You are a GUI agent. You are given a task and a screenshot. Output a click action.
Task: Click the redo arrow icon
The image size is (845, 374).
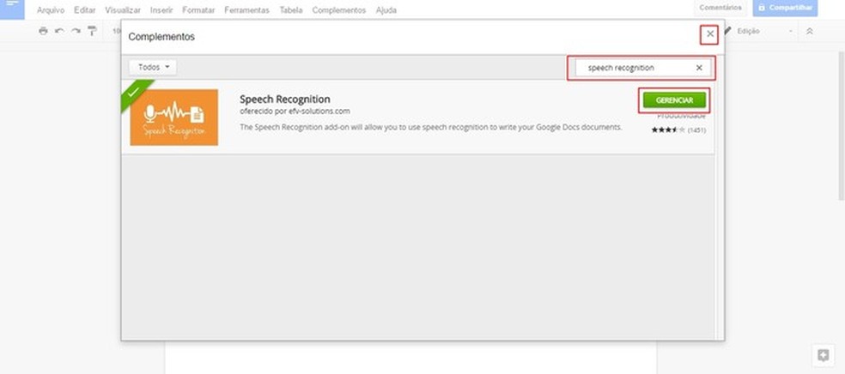click(x=76, y=31)
